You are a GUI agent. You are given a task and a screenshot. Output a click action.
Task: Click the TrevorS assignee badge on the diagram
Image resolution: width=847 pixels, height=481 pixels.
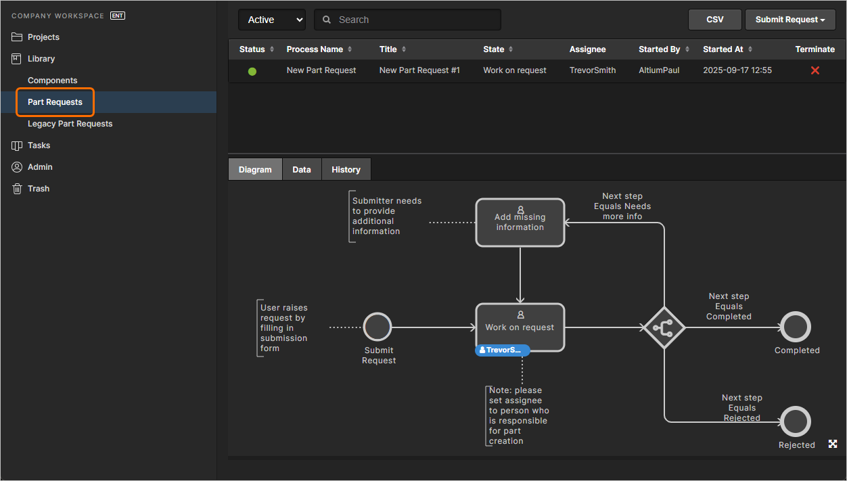pyautogui.click(x=502, y=350)
